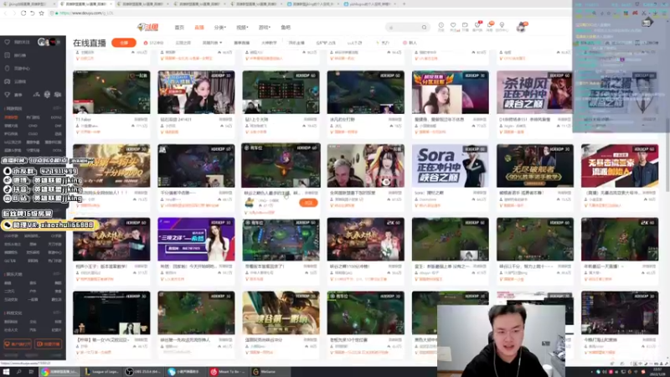Image resolution: width=670 pixels, height=377 pixels.
Task: Click the browser back arrow
Action: point(6,13)
